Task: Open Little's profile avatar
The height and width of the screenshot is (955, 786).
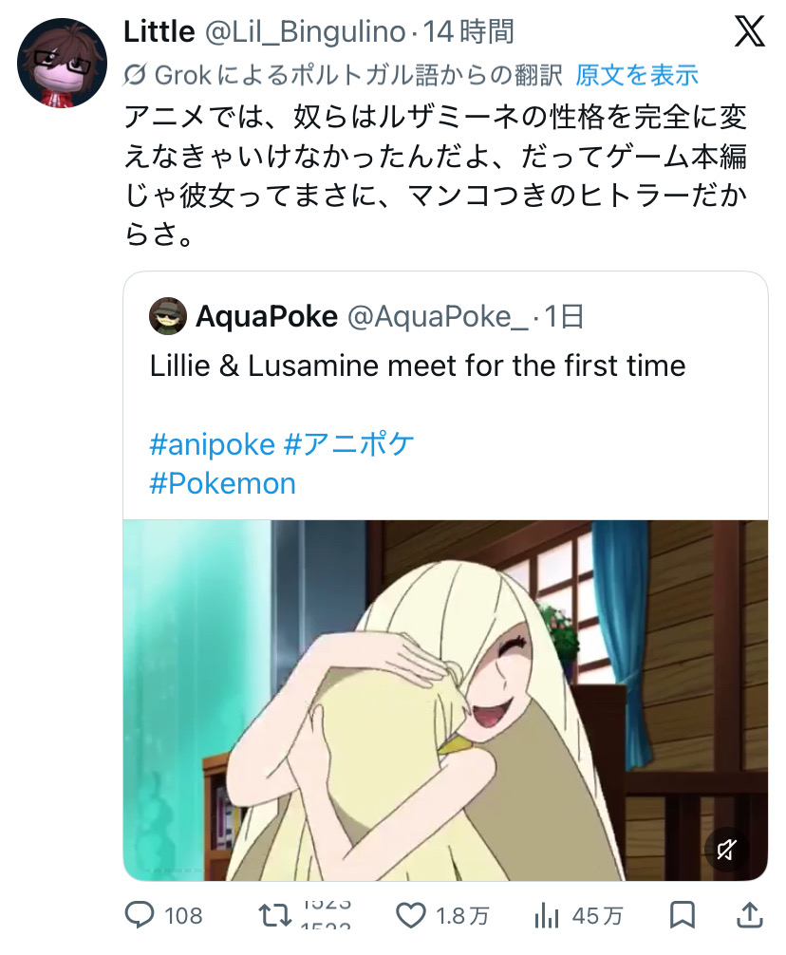Action: 62,63
